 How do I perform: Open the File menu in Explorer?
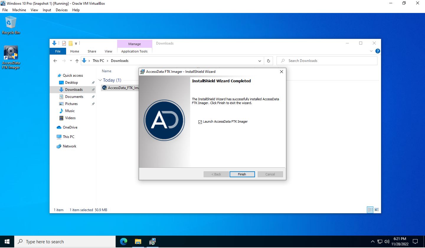point(58,51)
